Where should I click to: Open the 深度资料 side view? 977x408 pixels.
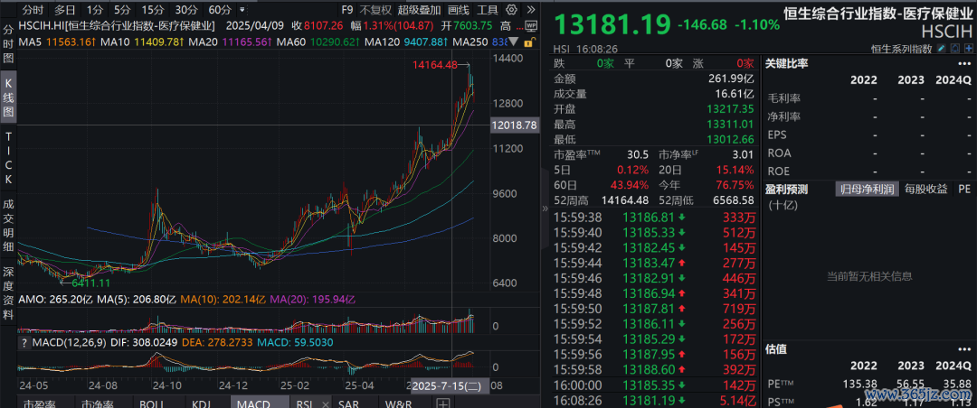[9, 293]
